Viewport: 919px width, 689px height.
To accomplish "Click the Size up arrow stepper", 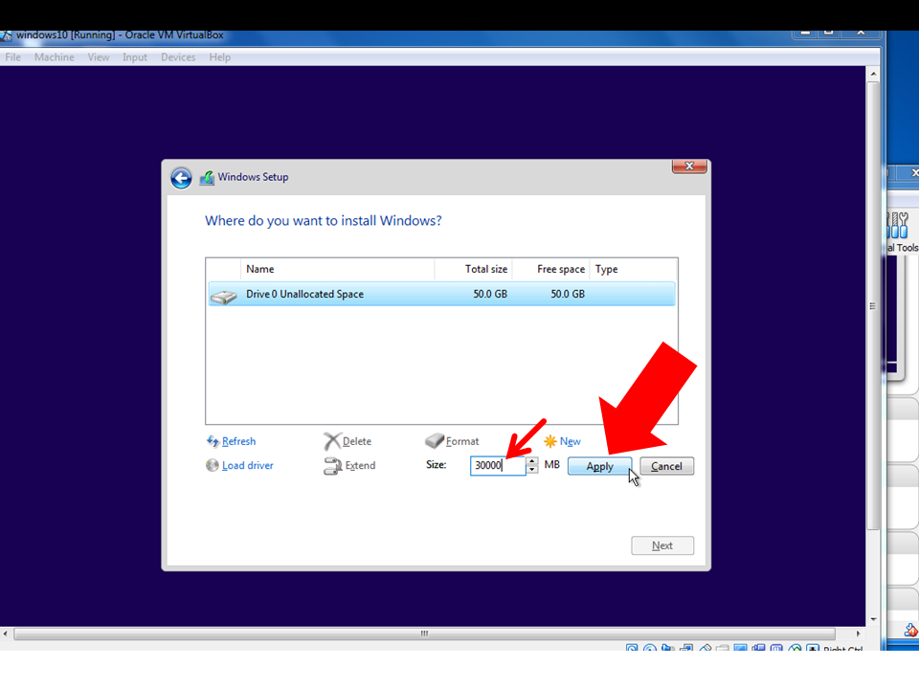I will tap(532, 461).
